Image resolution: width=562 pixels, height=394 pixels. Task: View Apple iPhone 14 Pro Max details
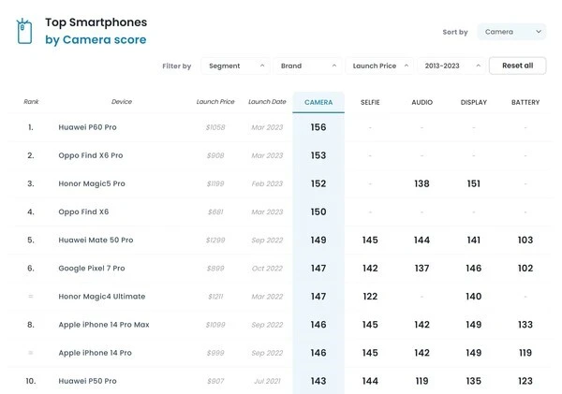coord(102,325)
